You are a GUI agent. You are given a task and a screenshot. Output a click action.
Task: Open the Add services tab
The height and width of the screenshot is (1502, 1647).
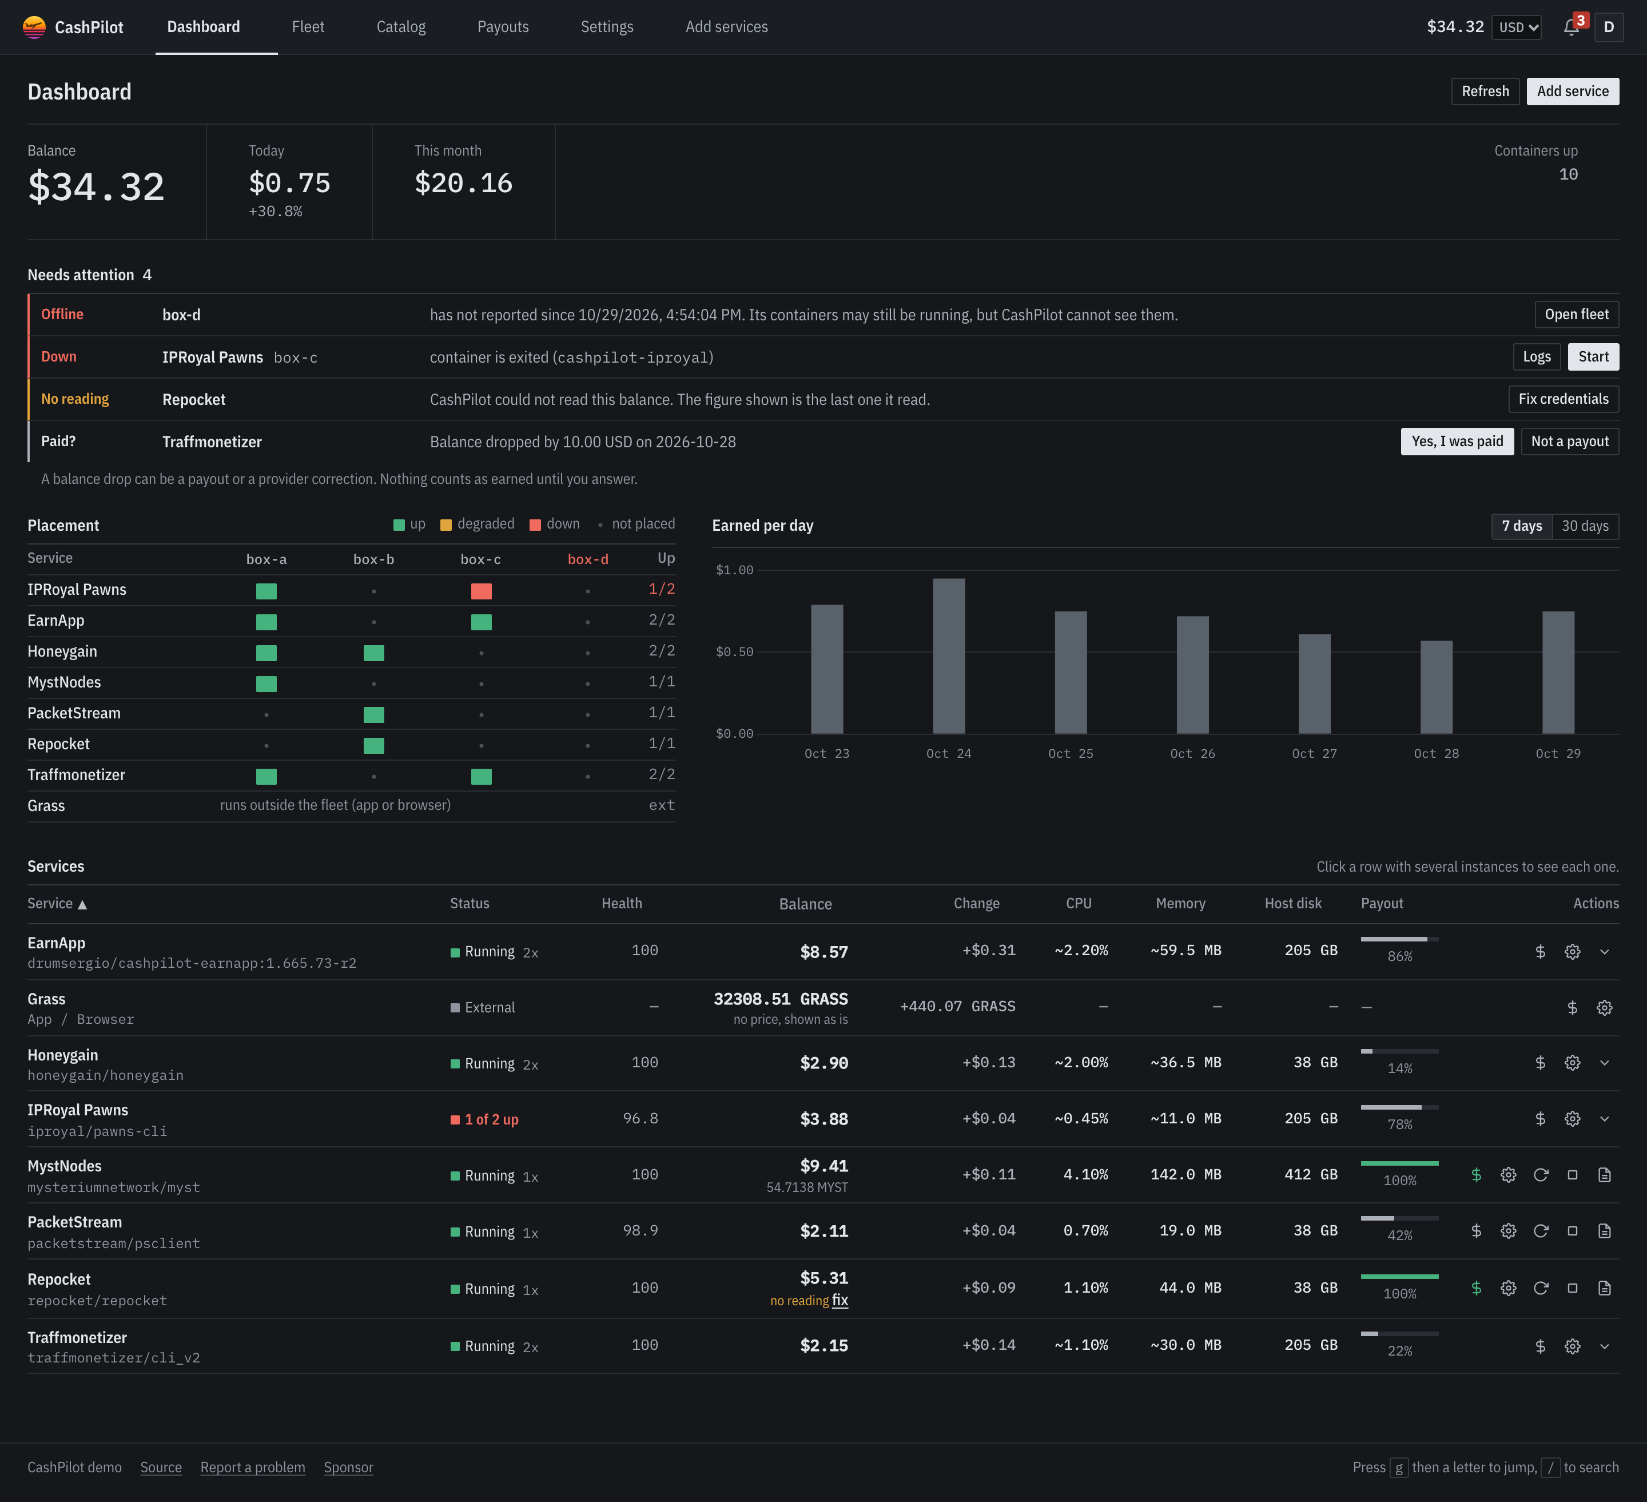coord(726,27)
